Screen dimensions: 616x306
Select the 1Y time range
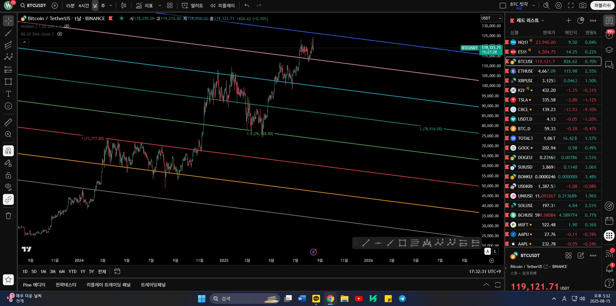pyautogui.click(x=83, y=271)
